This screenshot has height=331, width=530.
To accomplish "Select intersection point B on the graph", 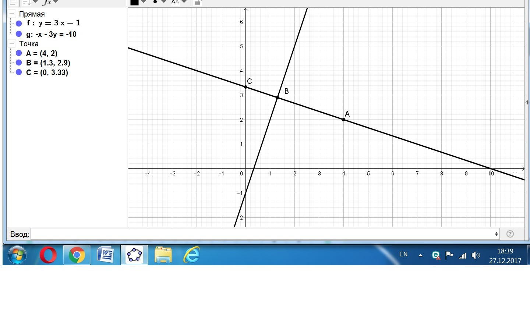I will pos(278,97).
